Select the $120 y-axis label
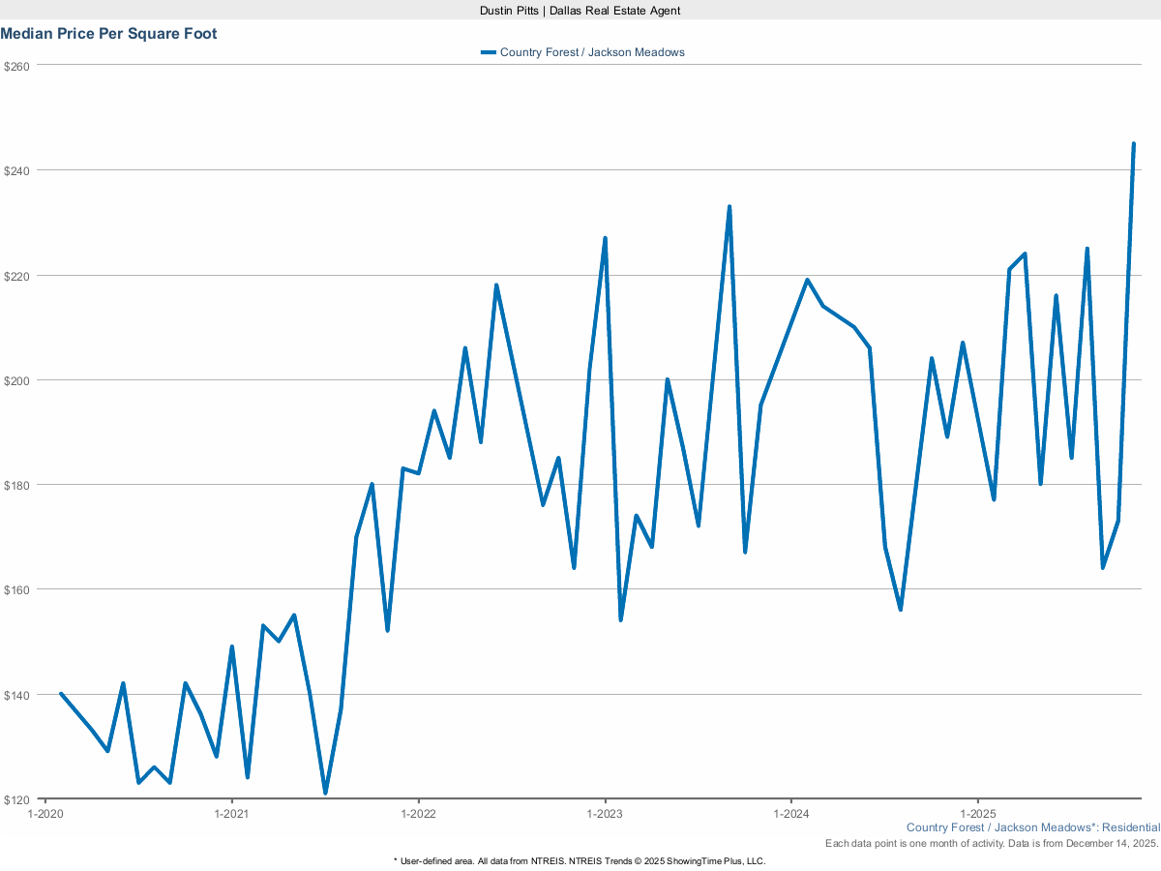 (x=17, y=799)
